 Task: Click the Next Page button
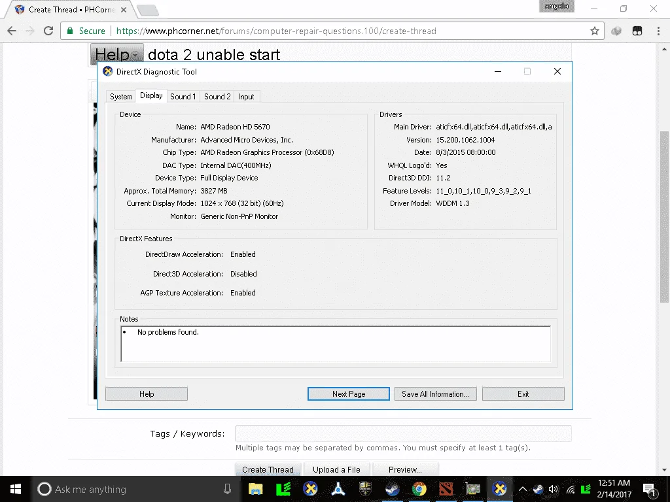tap(349, 394)
